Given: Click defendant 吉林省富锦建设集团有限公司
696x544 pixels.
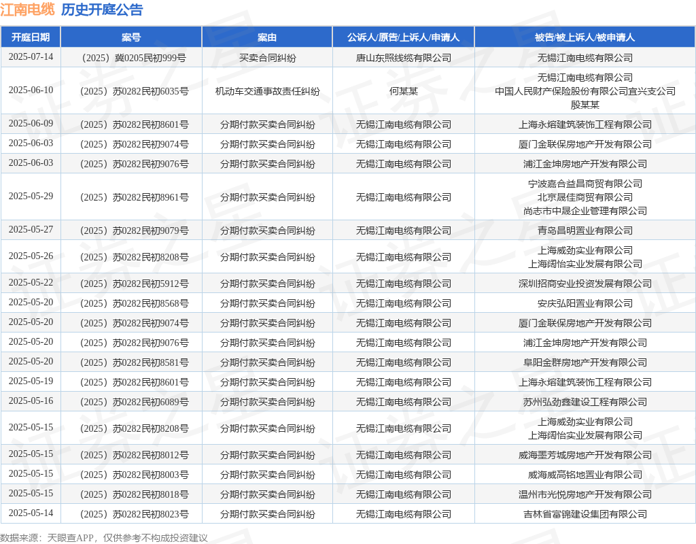Looking at the screenshot, I should 585,514.
